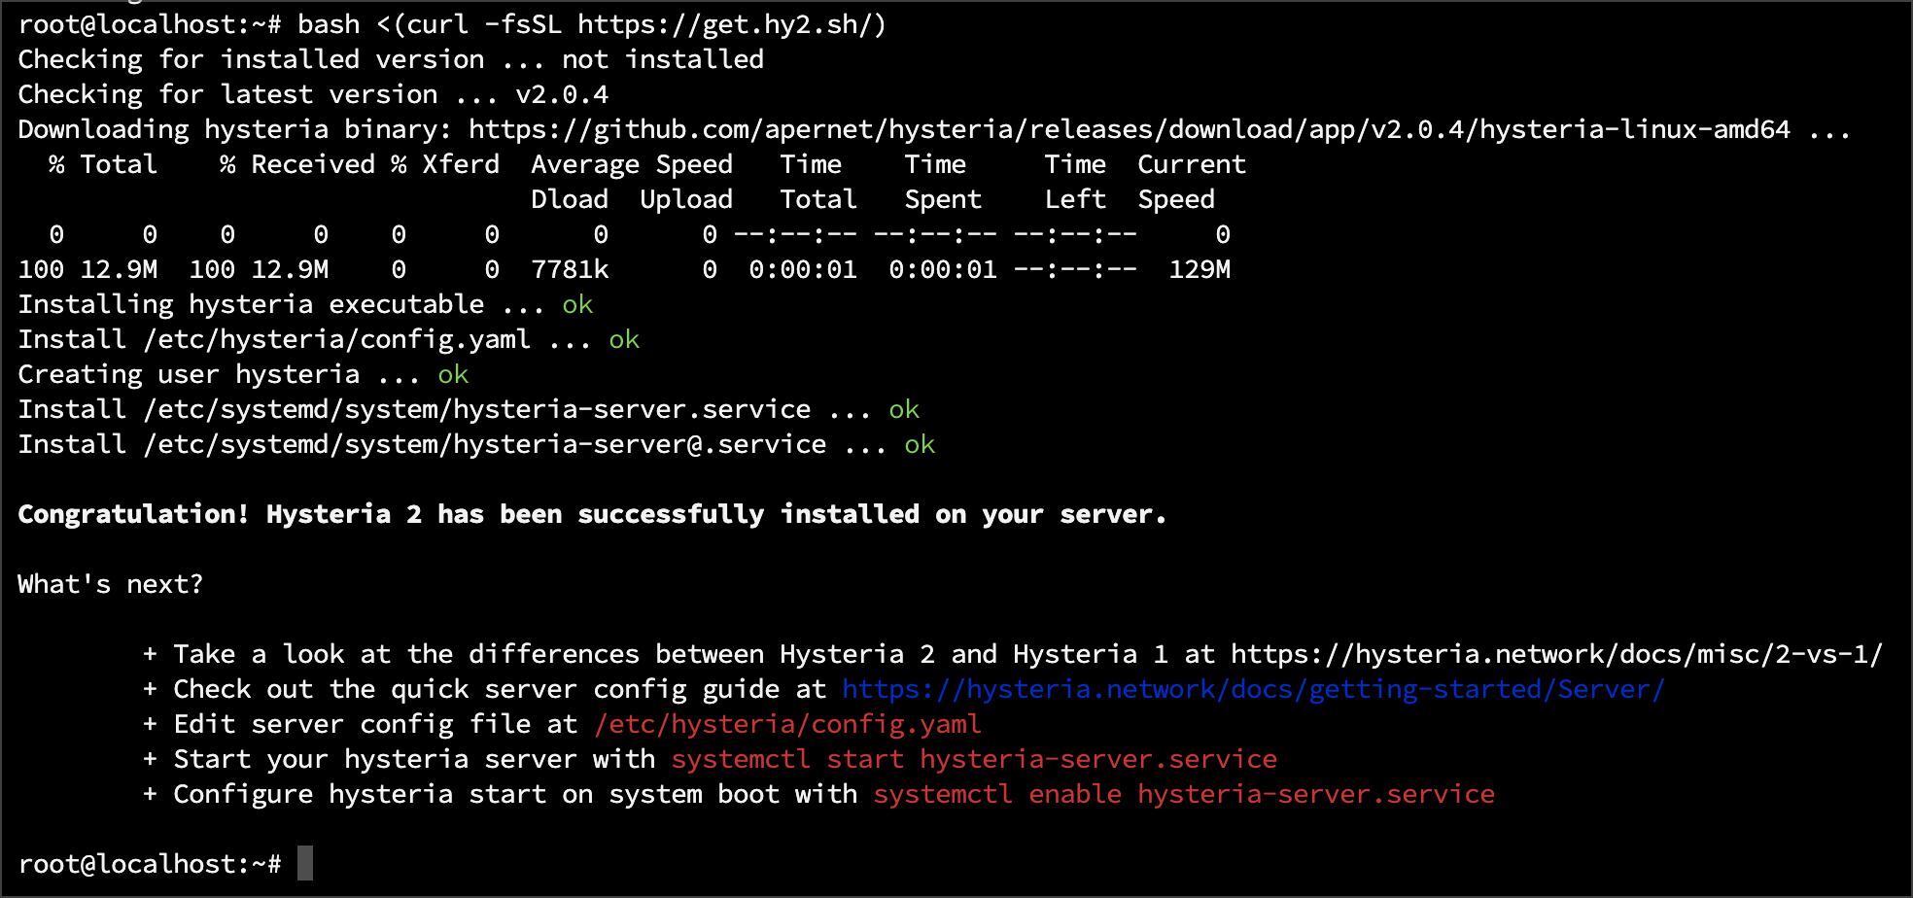
Task: Click 'not installed' in version check line
Action: click(x=663, y=59)
